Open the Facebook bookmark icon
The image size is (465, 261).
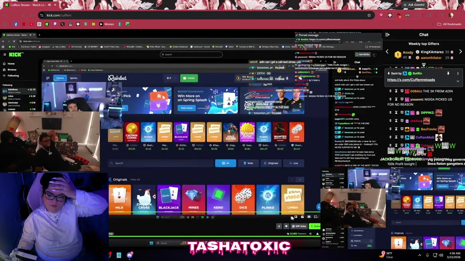(16, 24)
